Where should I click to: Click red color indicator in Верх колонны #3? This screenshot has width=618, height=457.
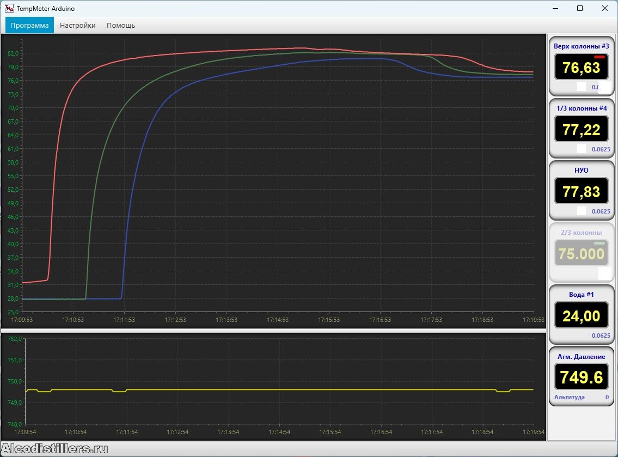599,57
